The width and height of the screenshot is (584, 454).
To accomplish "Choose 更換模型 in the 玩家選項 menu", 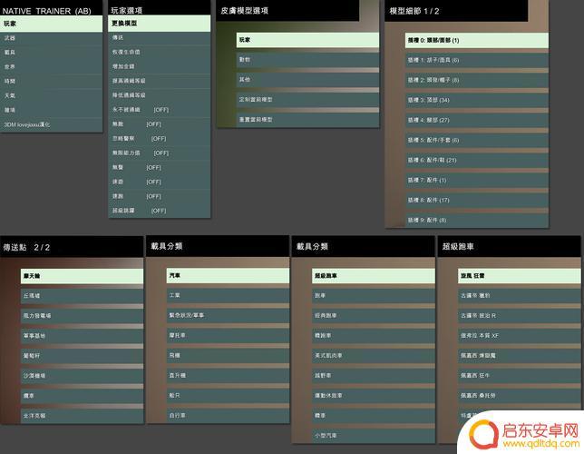I will click(160, 24).
